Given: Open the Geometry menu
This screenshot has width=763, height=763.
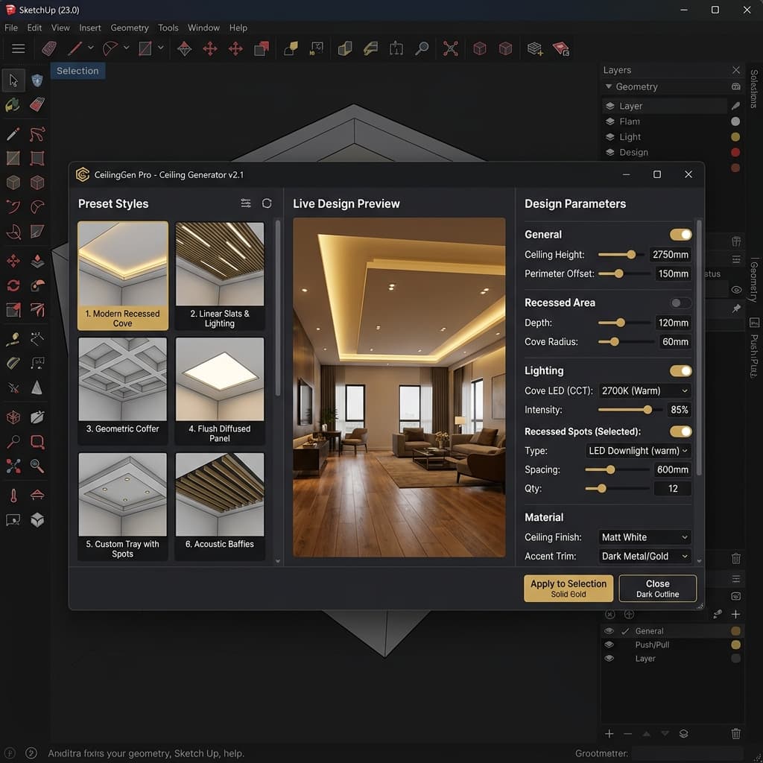Looking at the screenshot, I should [x=130, y=28].
